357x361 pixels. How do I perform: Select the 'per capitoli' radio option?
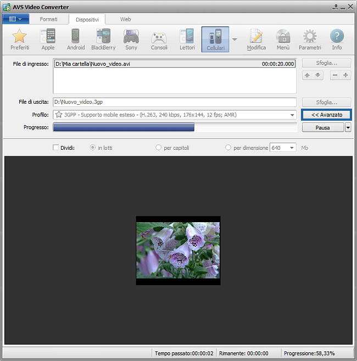click(159, 148)
